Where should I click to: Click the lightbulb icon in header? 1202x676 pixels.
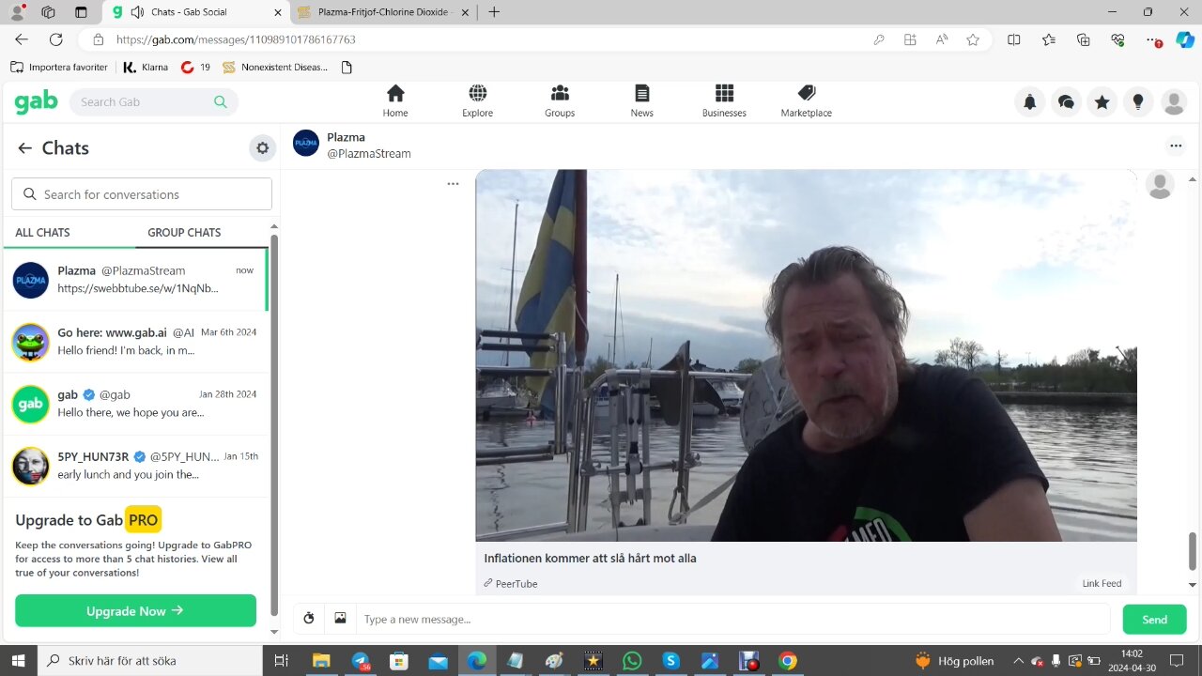pos(1138,102)
